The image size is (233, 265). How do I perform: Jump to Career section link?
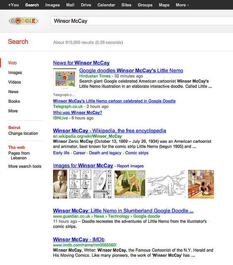pyautogui.click(x=79, y=153)
